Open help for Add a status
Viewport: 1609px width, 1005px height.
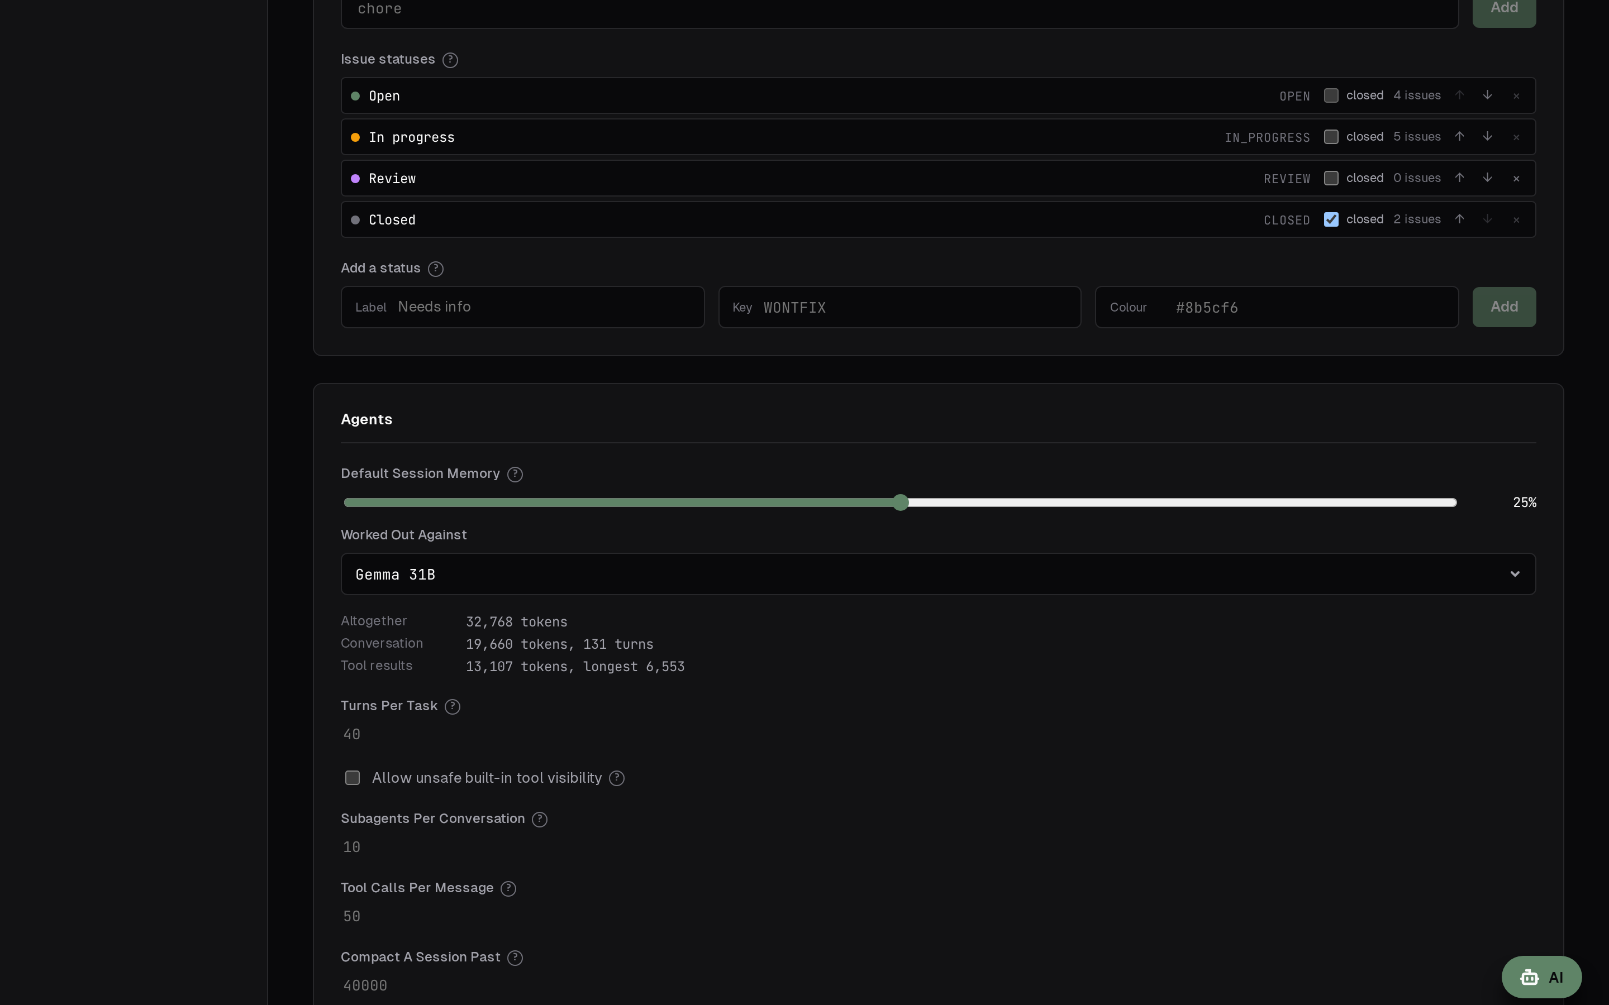pos(436,269)
